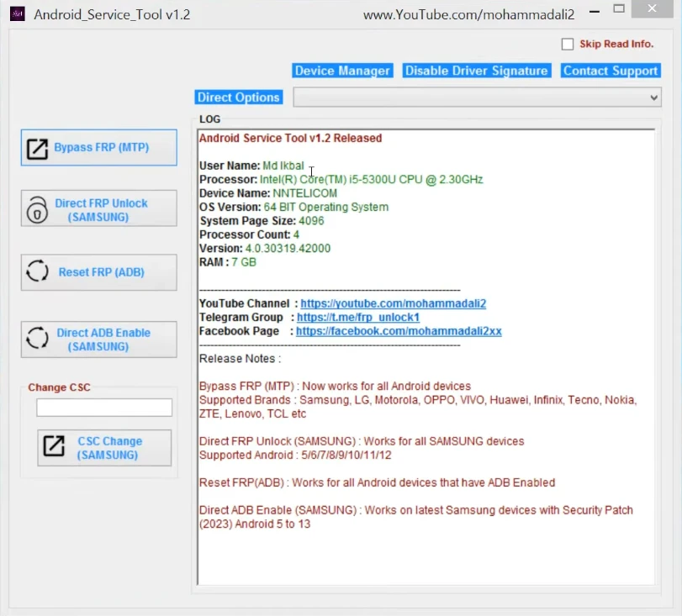
Task: Click the refresh icon on Direct ADB Enable
Action: click(x=37, y=339)
